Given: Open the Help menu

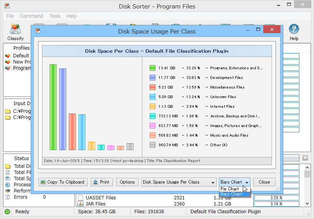Looking at the screenshot, I should point(72,16).
